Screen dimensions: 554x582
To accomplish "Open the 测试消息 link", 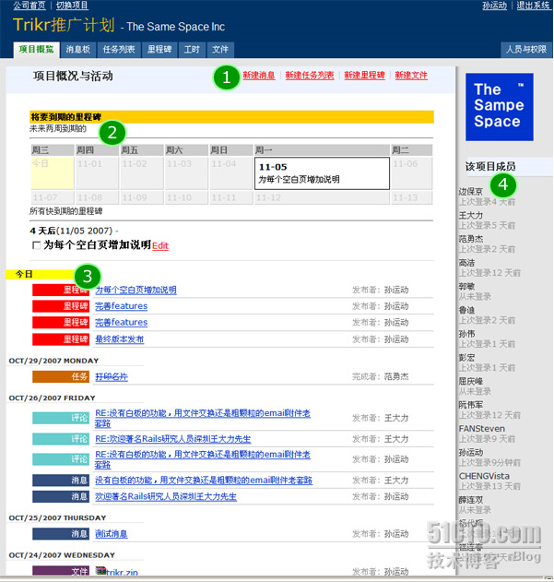I will pyautogui.click(x=112, y=534).
